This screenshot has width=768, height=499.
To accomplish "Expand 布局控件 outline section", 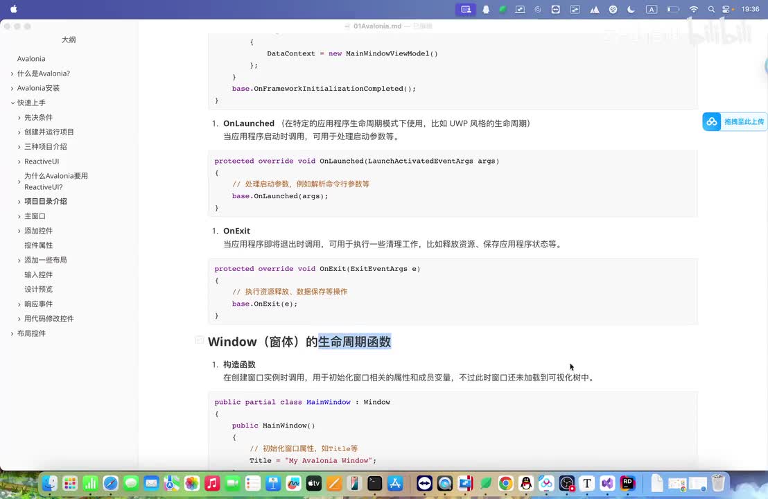I will 12,333.
